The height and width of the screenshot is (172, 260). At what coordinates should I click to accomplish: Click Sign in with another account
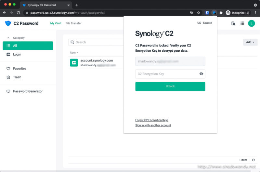pyautogui.click(x=153, y=126)
